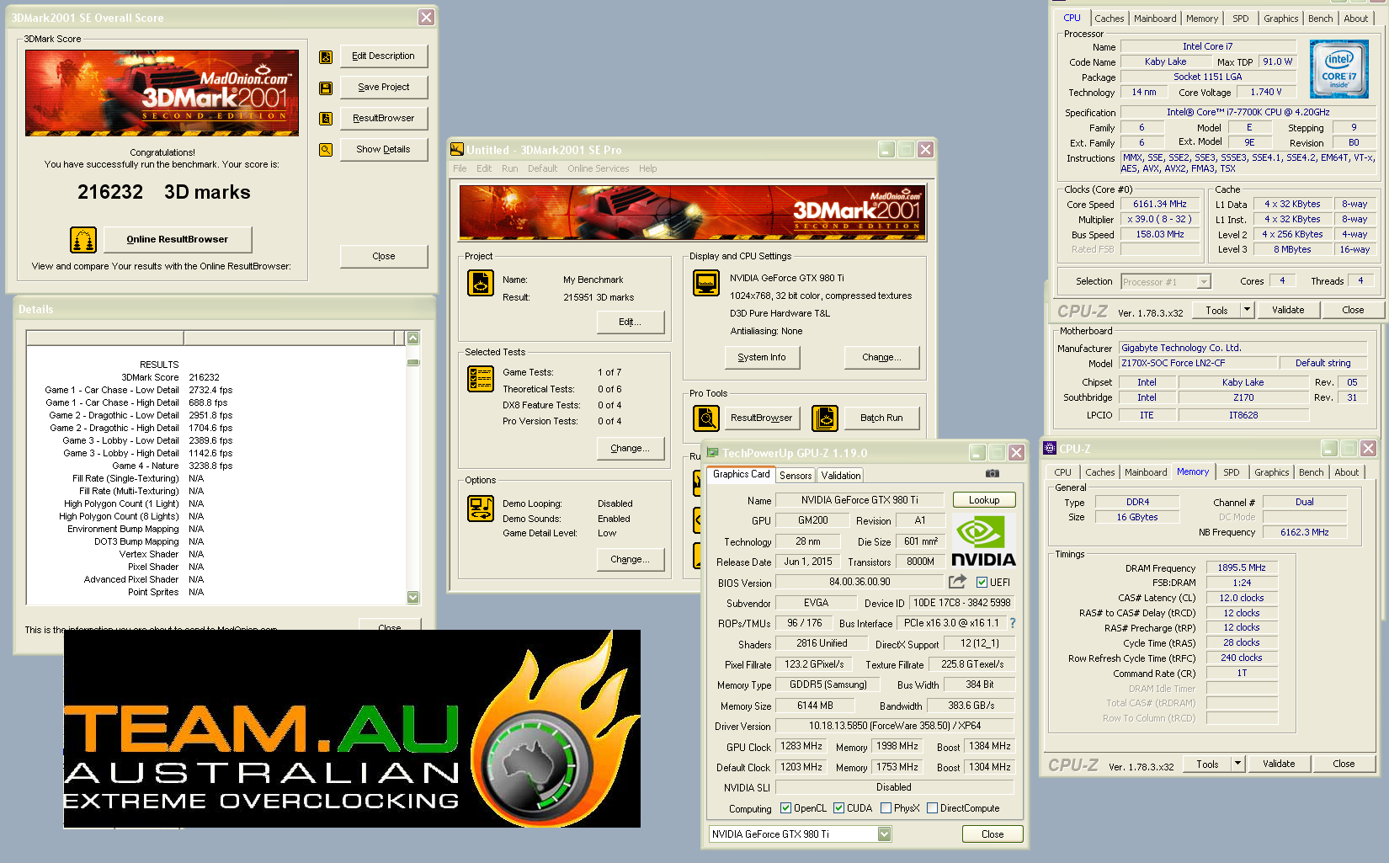Viewport: 1389px width, 863px height.
Task: Click the Online ResultBrowser button
Action: point(177,240)
